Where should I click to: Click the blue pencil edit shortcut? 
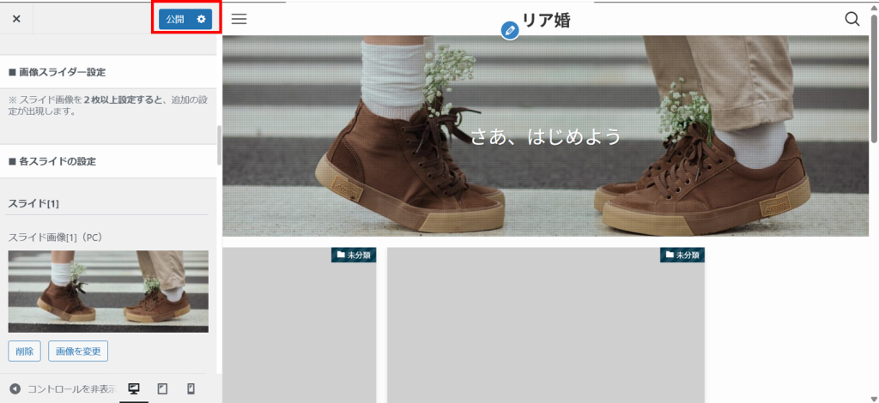(x=510, y=31)
